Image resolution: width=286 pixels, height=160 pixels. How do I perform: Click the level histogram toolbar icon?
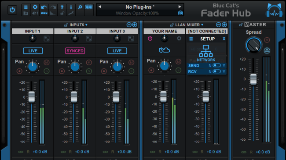point(53,13)
